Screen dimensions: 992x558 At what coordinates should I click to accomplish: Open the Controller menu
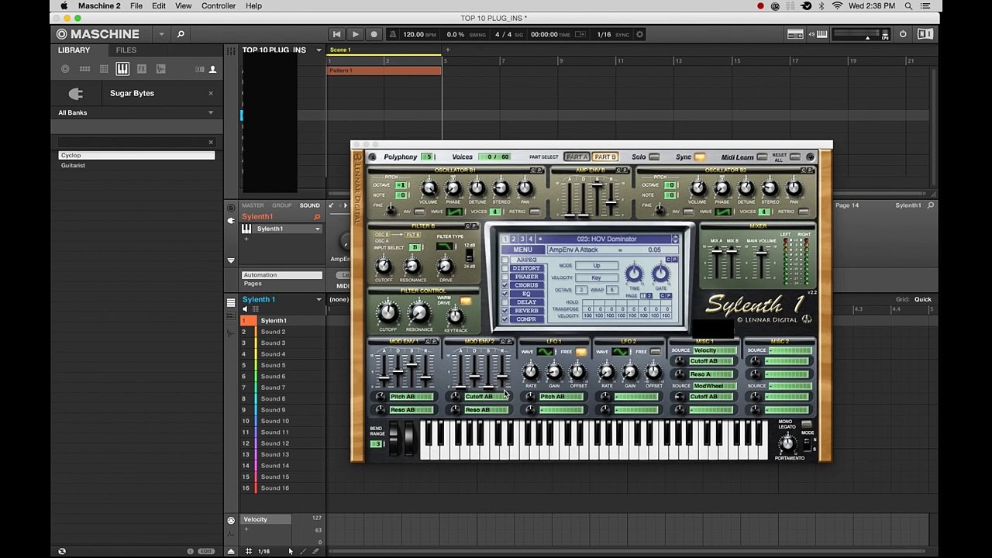219,6
